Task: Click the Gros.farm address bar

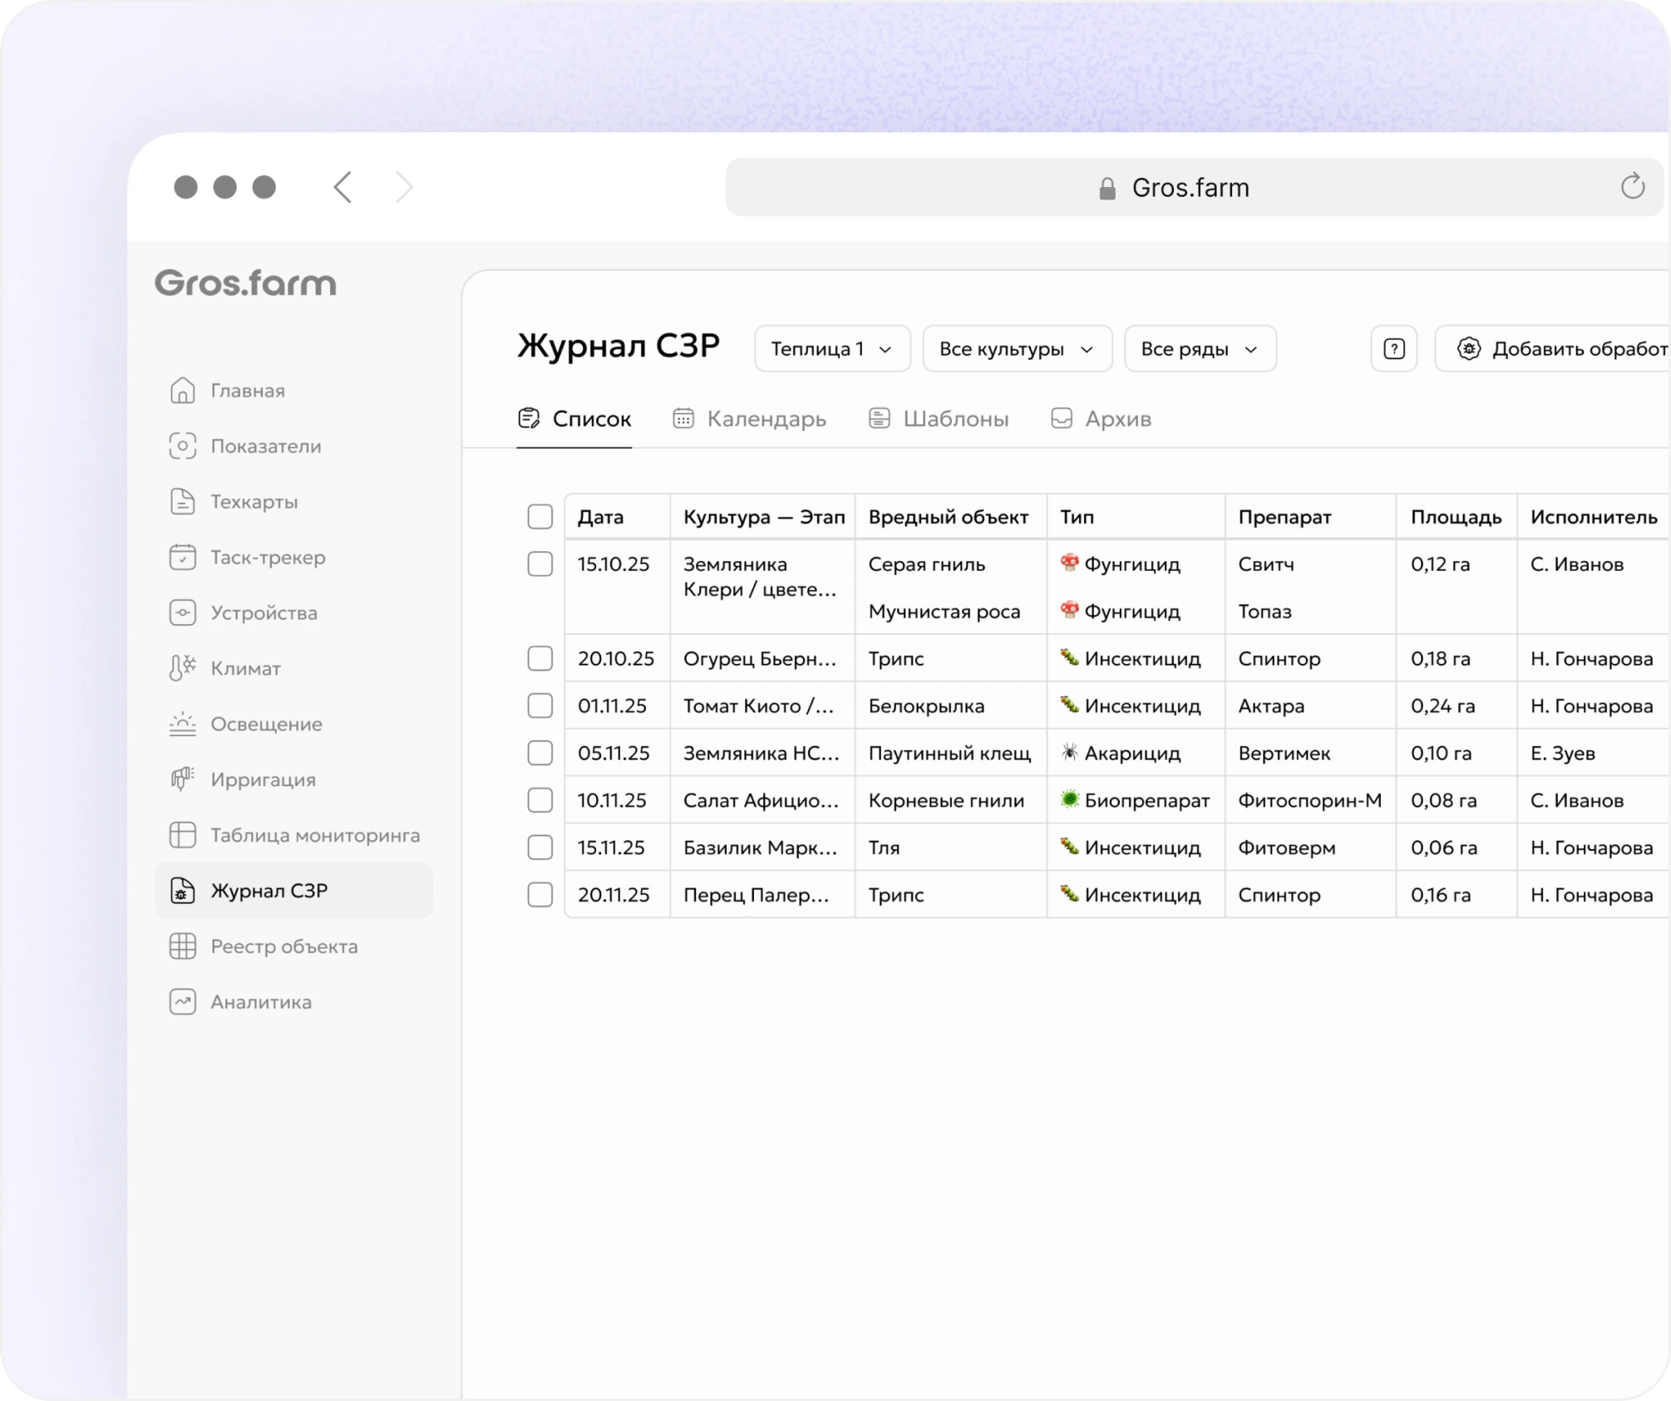Action: (1195, 188)
